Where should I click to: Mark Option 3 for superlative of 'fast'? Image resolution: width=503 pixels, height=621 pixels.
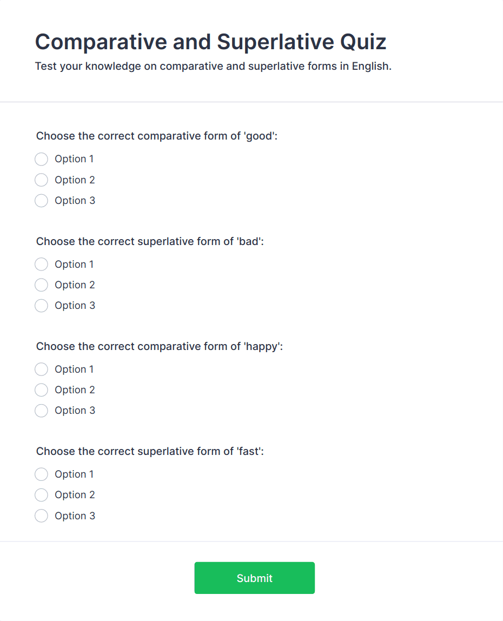point(42,516)
